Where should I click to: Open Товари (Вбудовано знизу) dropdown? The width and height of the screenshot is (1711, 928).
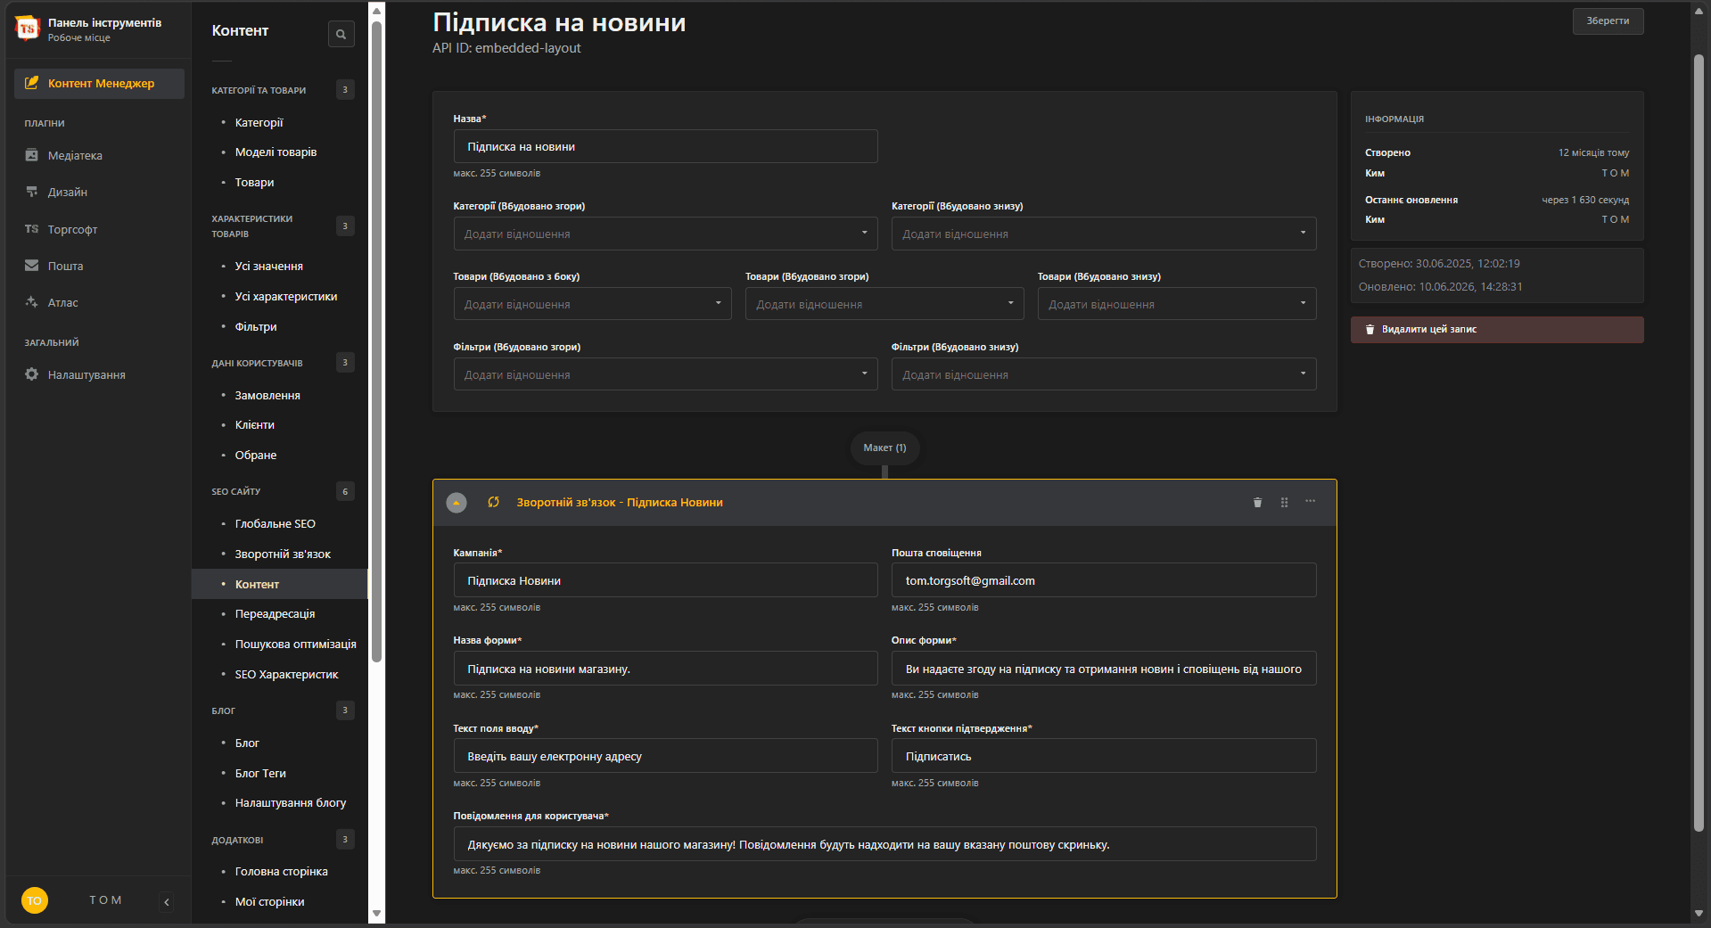tap(1177, 304)
